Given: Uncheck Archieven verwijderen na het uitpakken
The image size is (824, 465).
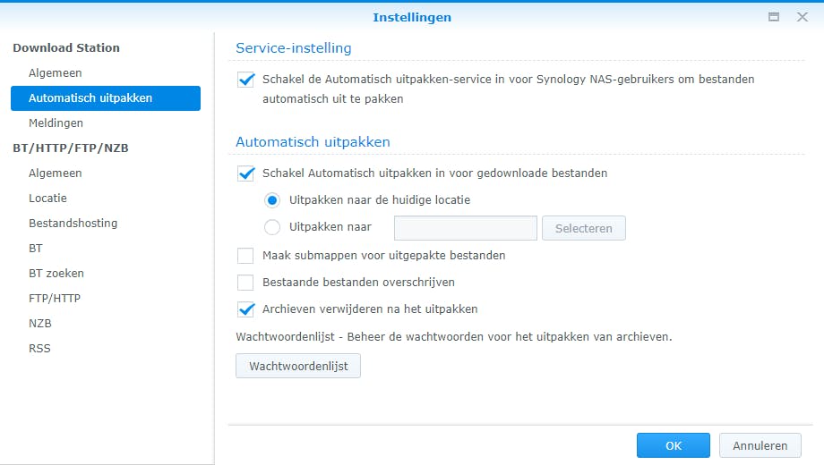Looking at the screenshot, I should click(246, 309).
